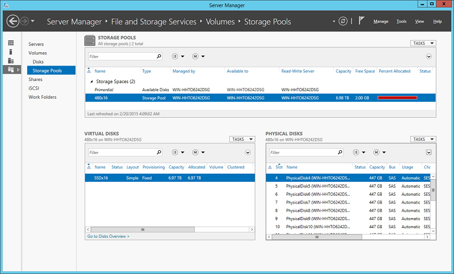The width and height of the screenshot is (454, 274).
Task: Select iSCSI in the navigation pane
Action: [x=34, y=88]
